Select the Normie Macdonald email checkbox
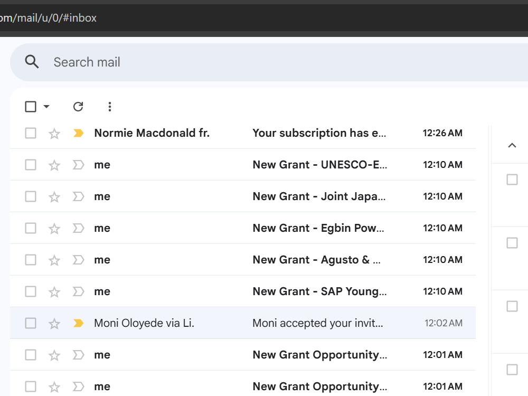The height and width of the screenshot is (396, 528). pyautogui.click(x=31, y=133)
